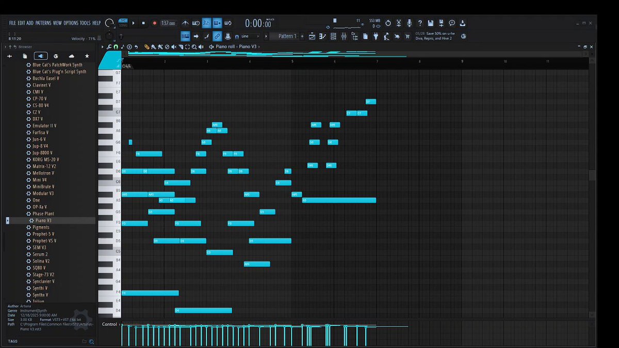This screenshot has height=348, width=619.
Task: Open the playlist view icon
Action: [312, 36]
